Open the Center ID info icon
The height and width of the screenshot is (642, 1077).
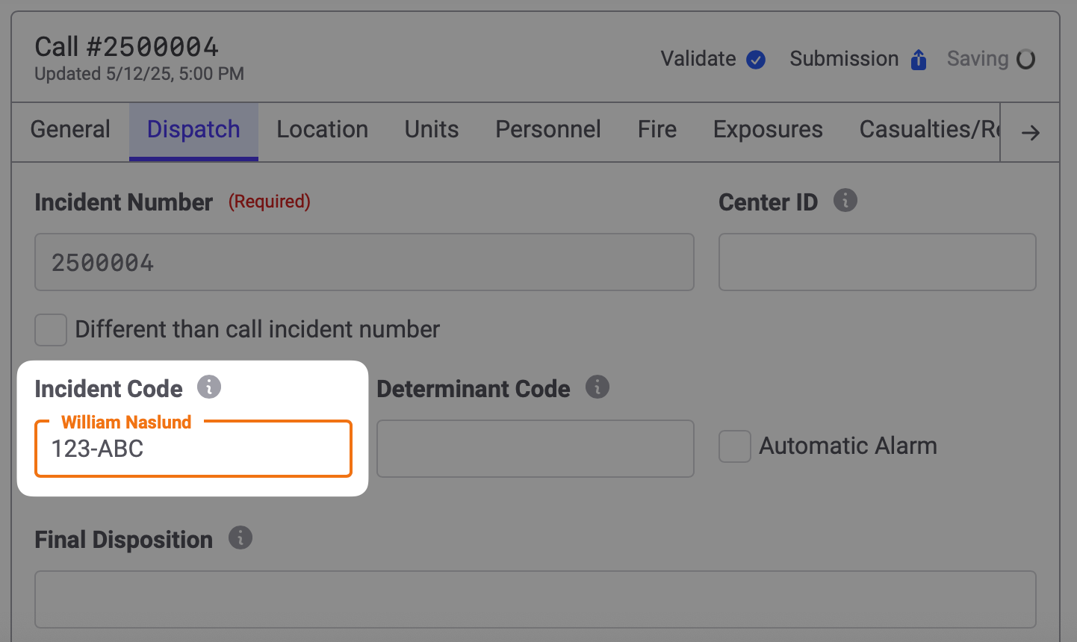point(845,200)
